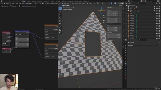Open the Add Modifier dropdown
Image resolution: width=161 pixels, height=90 pixels.
[144, 45]
